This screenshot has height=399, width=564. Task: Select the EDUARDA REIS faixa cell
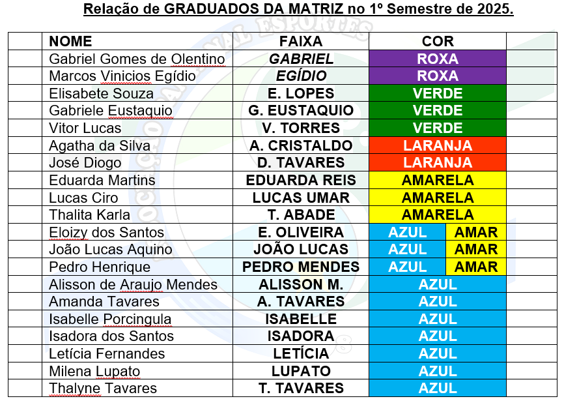pos(301,180)
